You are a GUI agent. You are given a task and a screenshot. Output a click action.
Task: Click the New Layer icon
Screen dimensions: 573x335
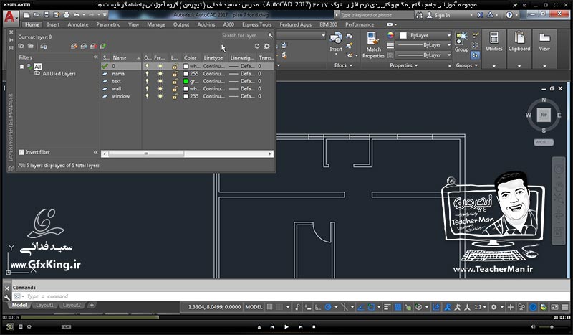coord(74,46)
